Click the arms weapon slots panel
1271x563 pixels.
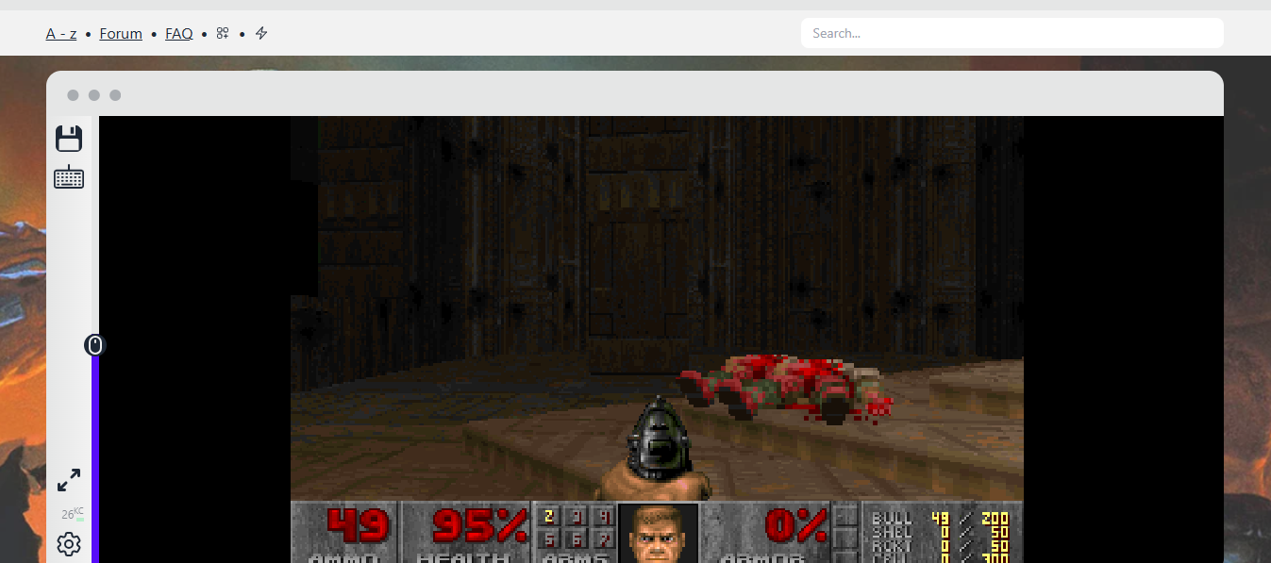576,533
